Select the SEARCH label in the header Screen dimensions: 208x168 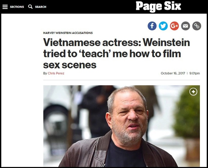coord(41,7)
